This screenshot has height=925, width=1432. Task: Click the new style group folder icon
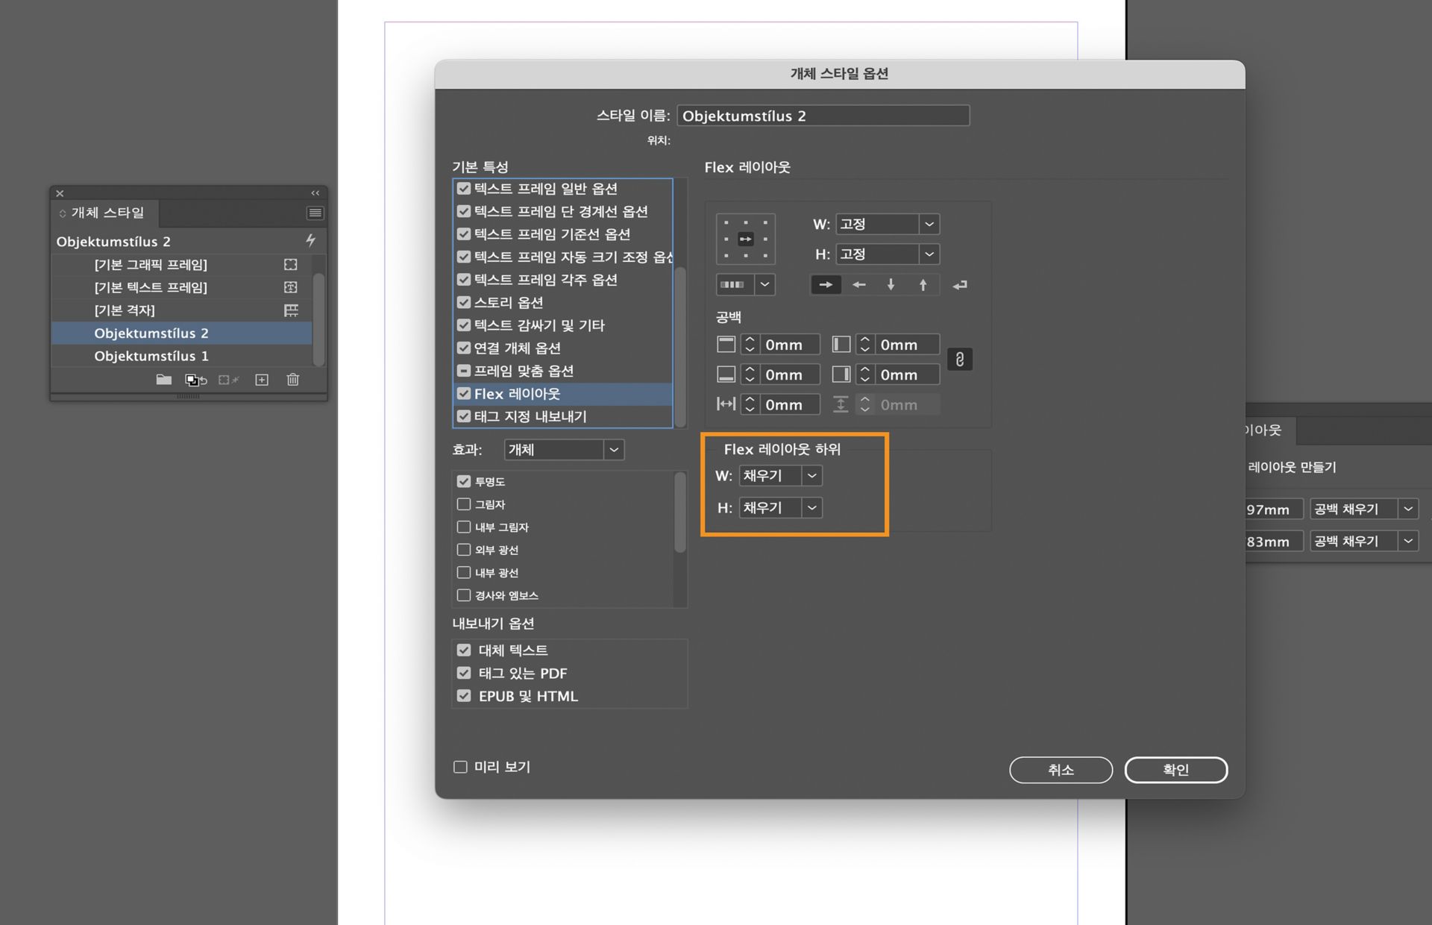coord(164,380)
